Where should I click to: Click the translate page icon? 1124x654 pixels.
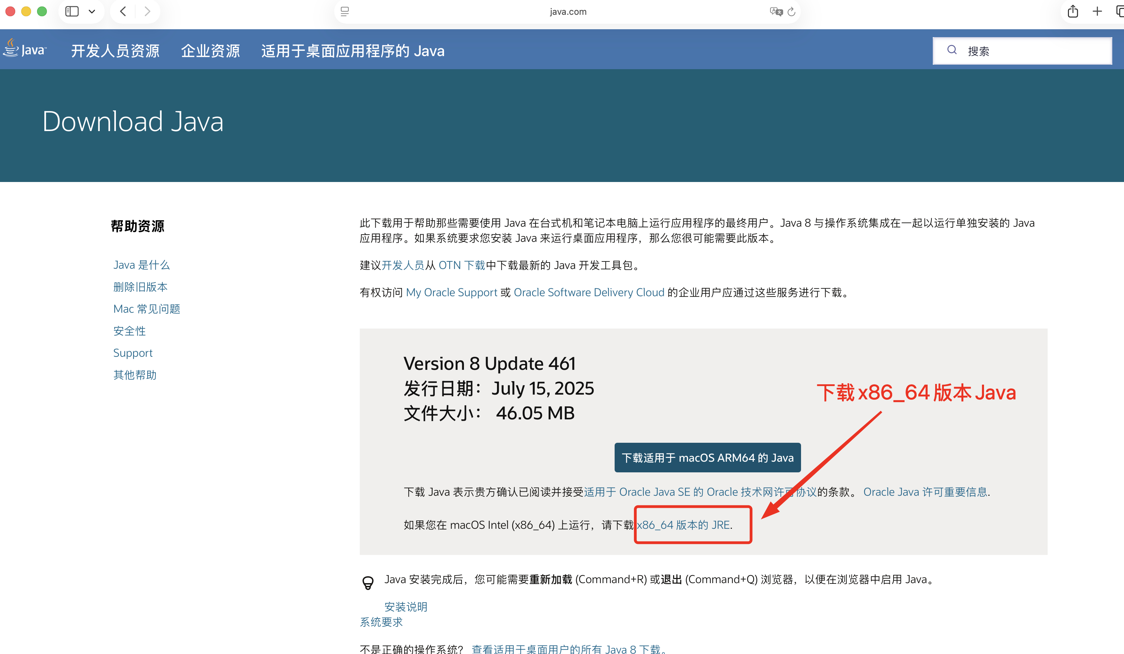coord(775,12)
